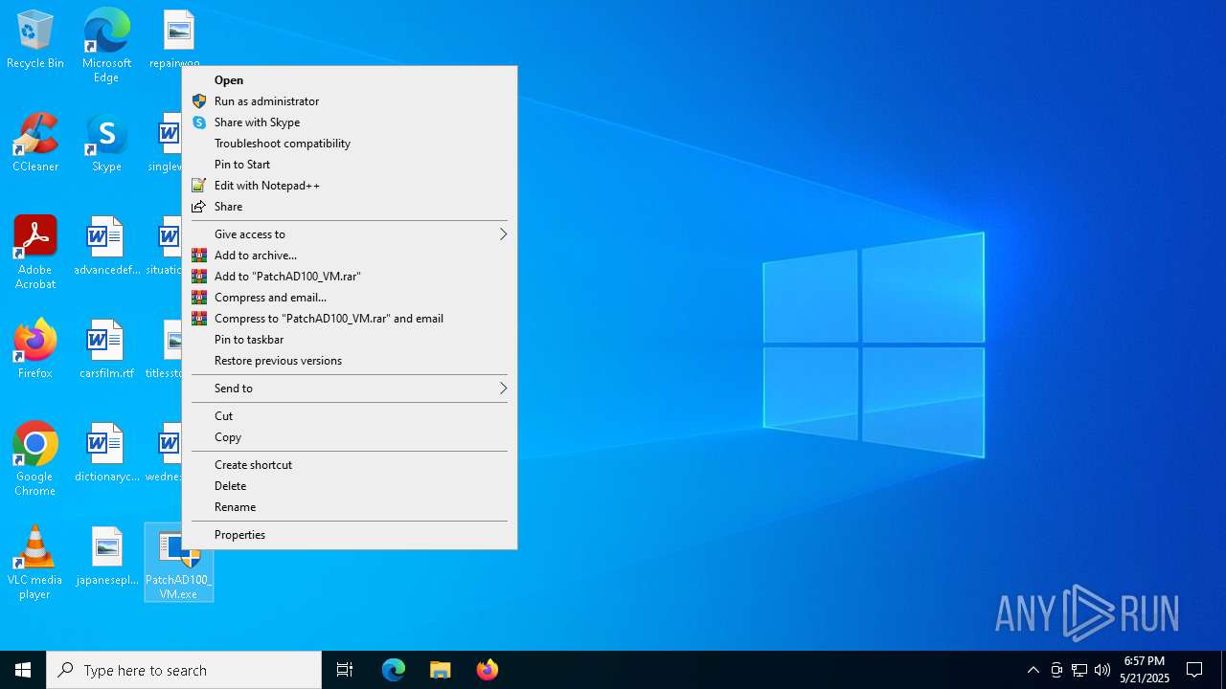This screenshot has height=689, width=1226.
Task: Choose Compress and email...
Action: pos(350,298)
